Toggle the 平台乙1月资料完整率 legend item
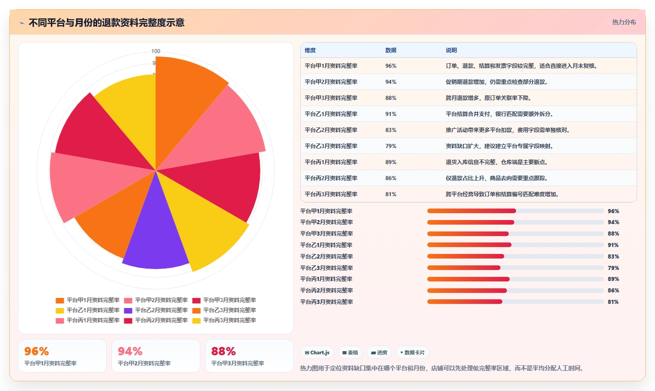The image size is (655, 391). 88,310
